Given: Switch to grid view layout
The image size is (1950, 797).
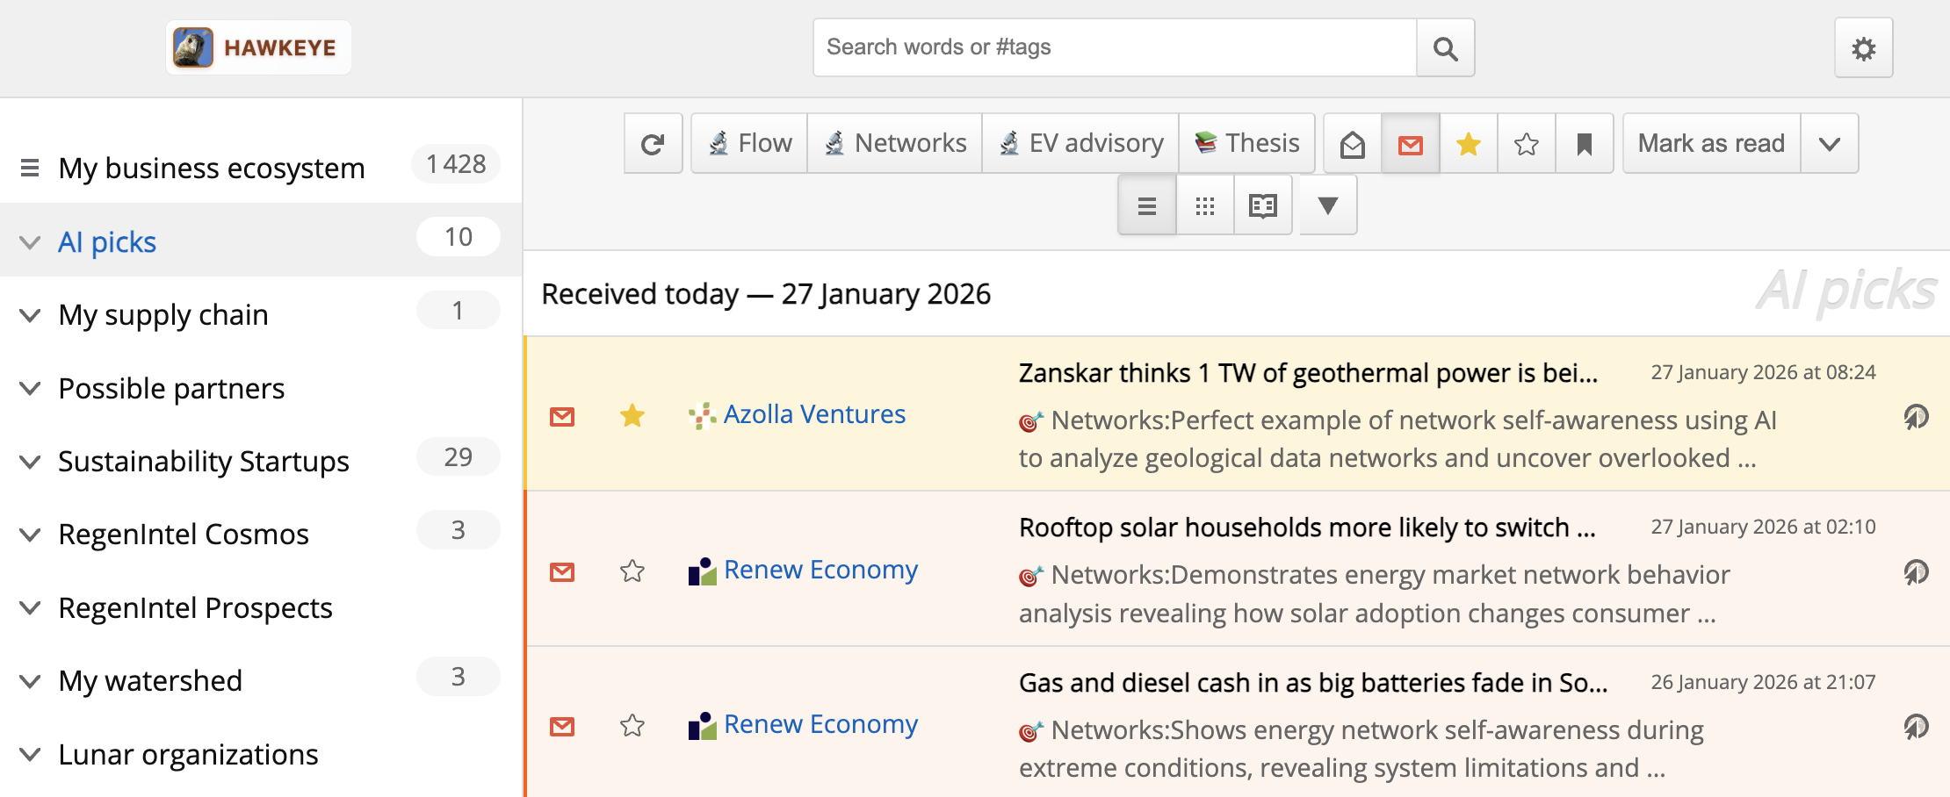Looking at the screenshot, I should tap(1204, 205).
